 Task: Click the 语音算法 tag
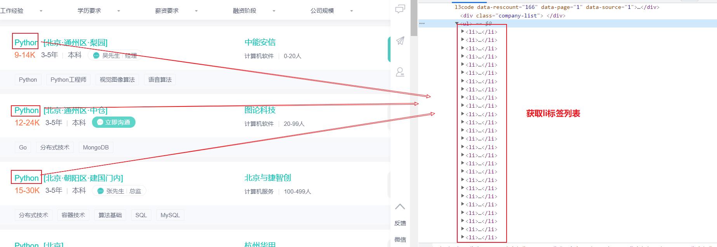[x=160, y=80]
